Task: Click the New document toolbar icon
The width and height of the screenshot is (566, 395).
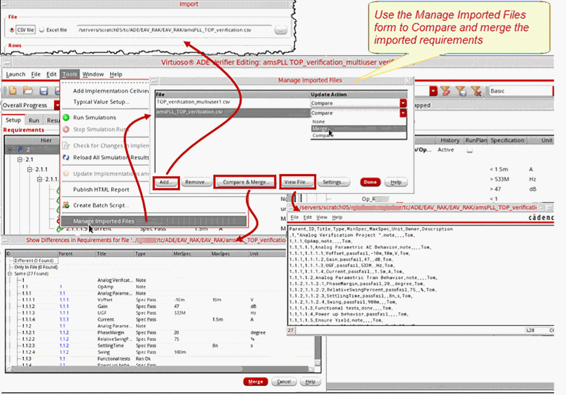Action: click(x=13, y=91)
